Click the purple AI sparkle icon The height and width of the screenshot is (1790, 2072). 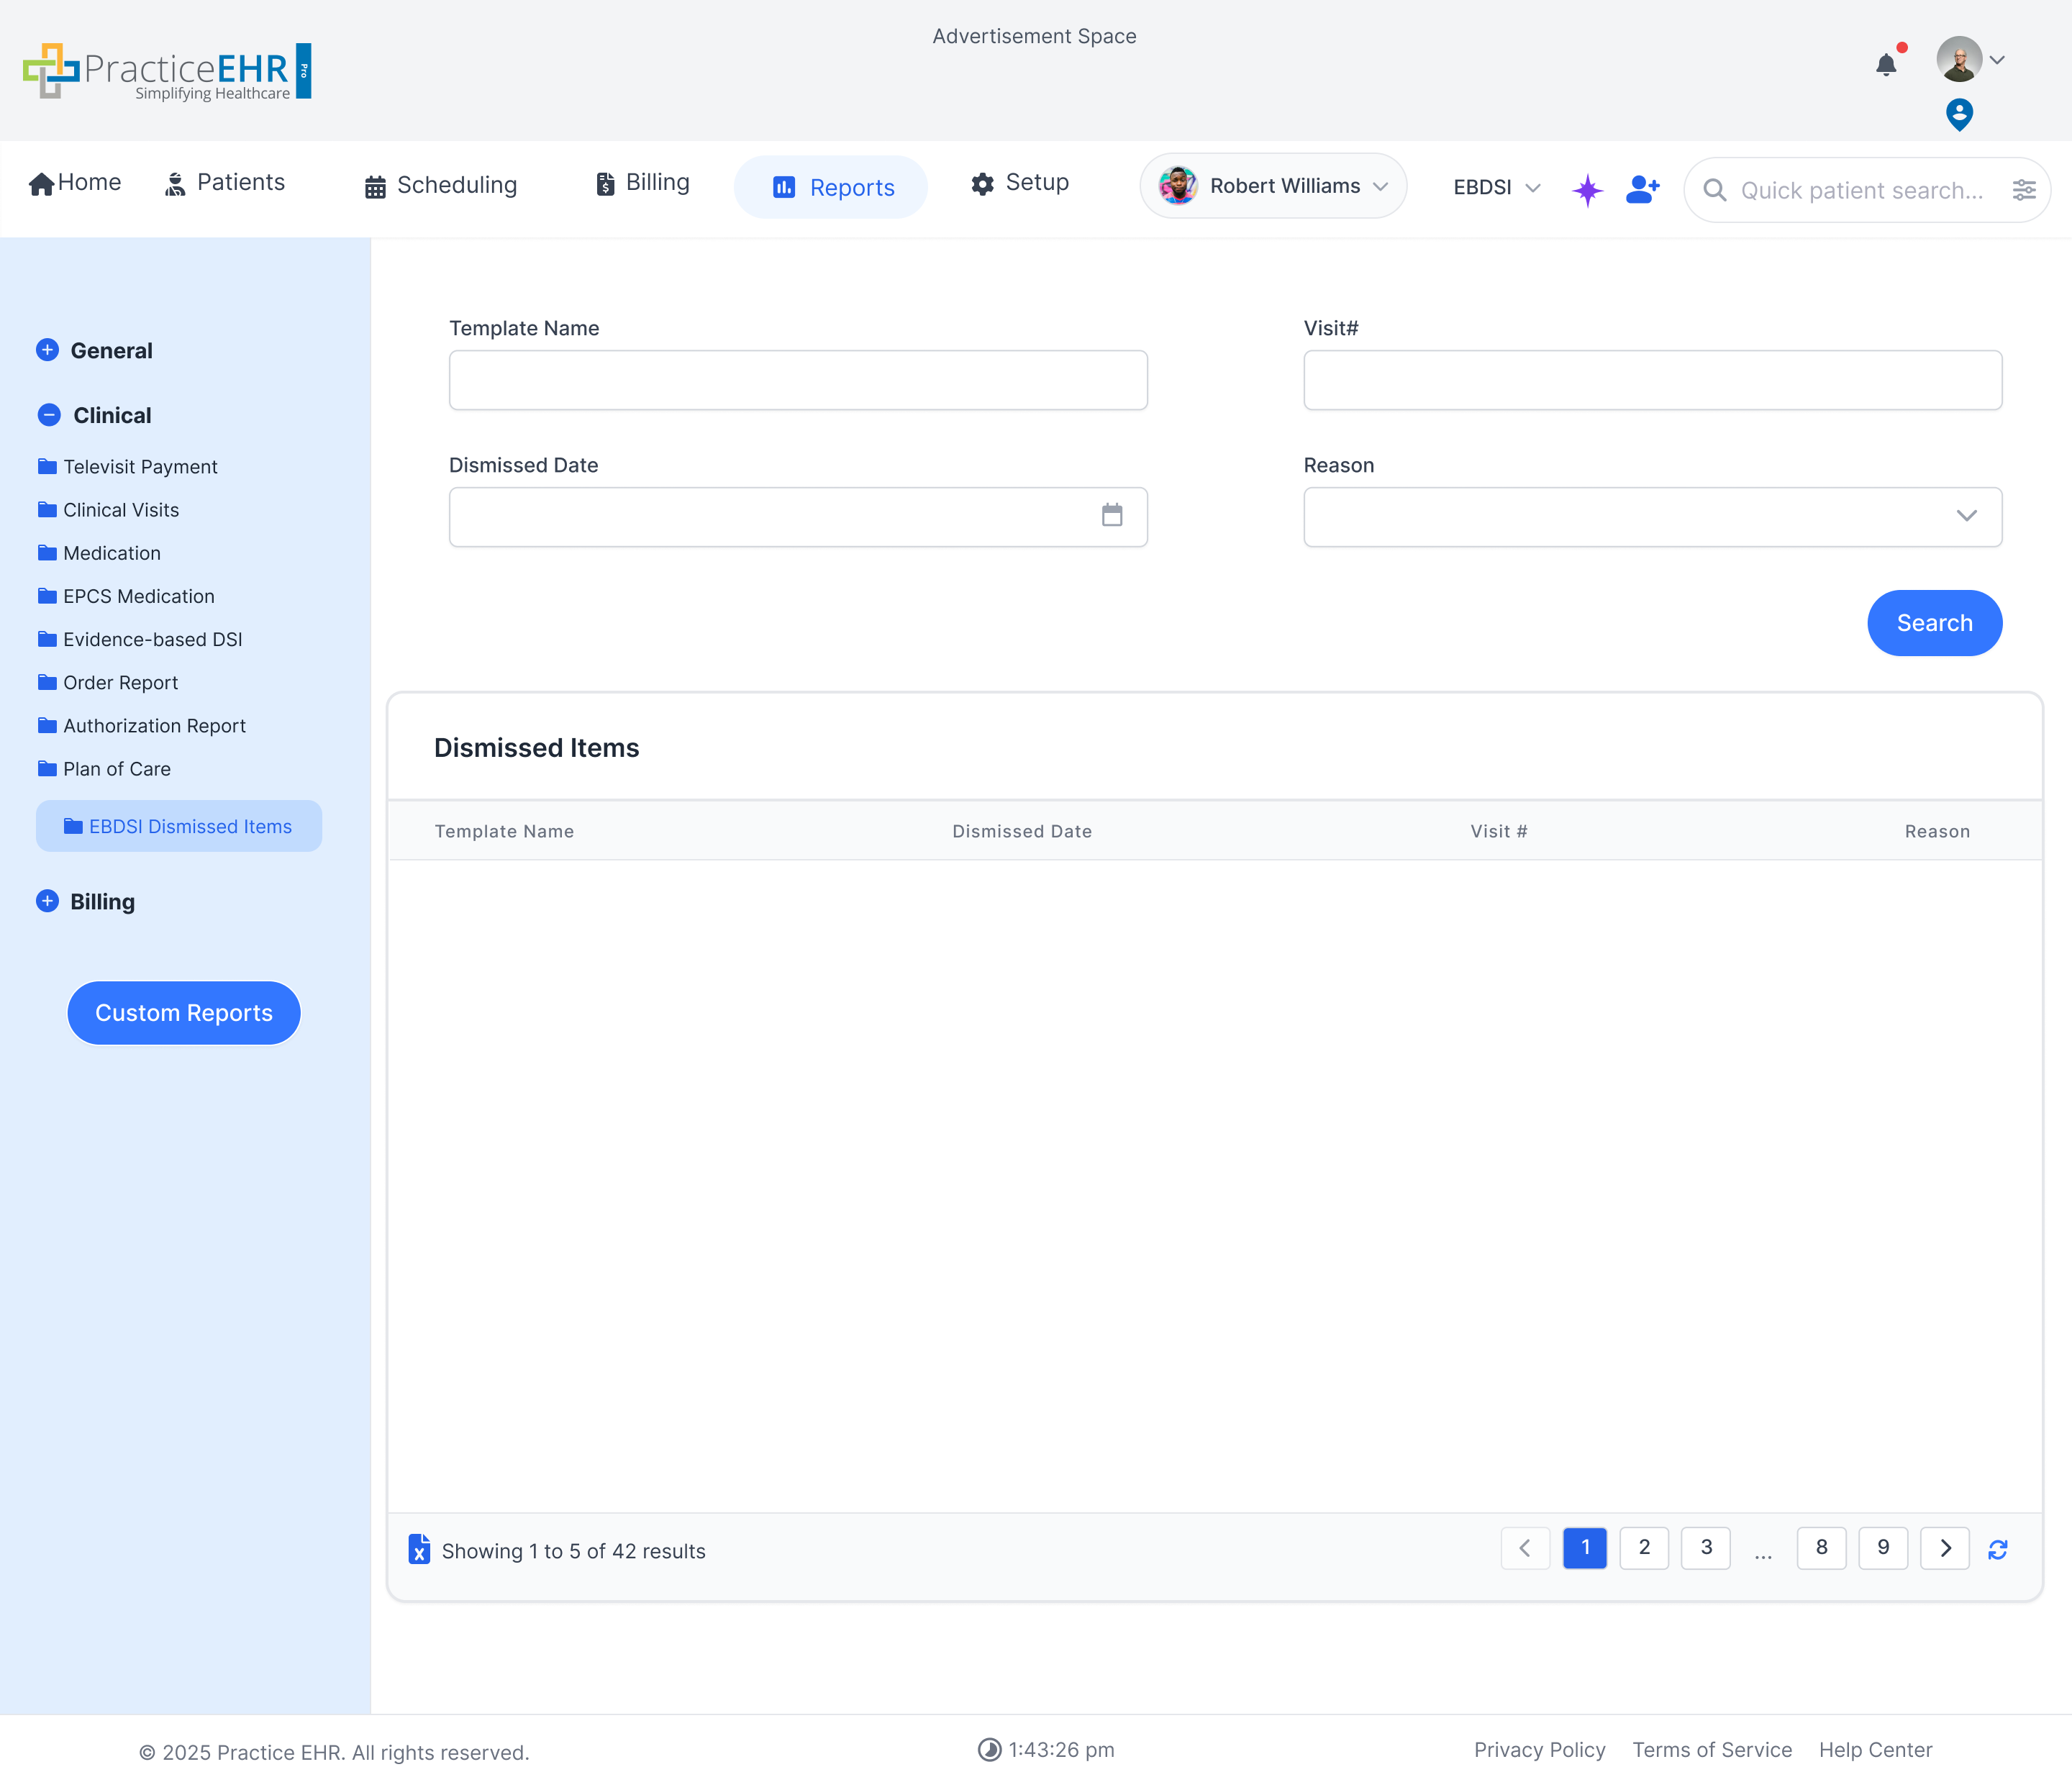[1587, 189]
